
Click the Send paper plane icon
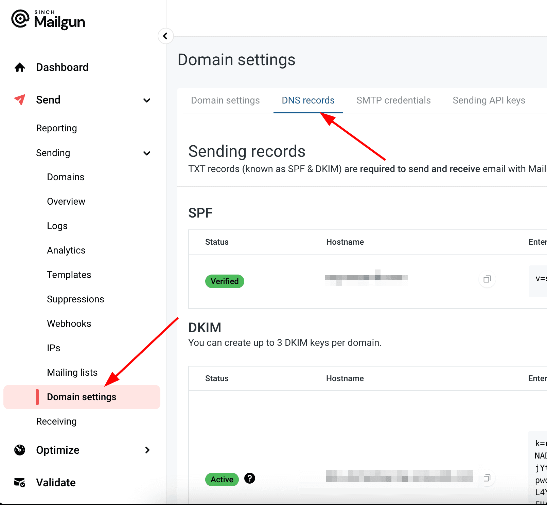coord(20,100)
